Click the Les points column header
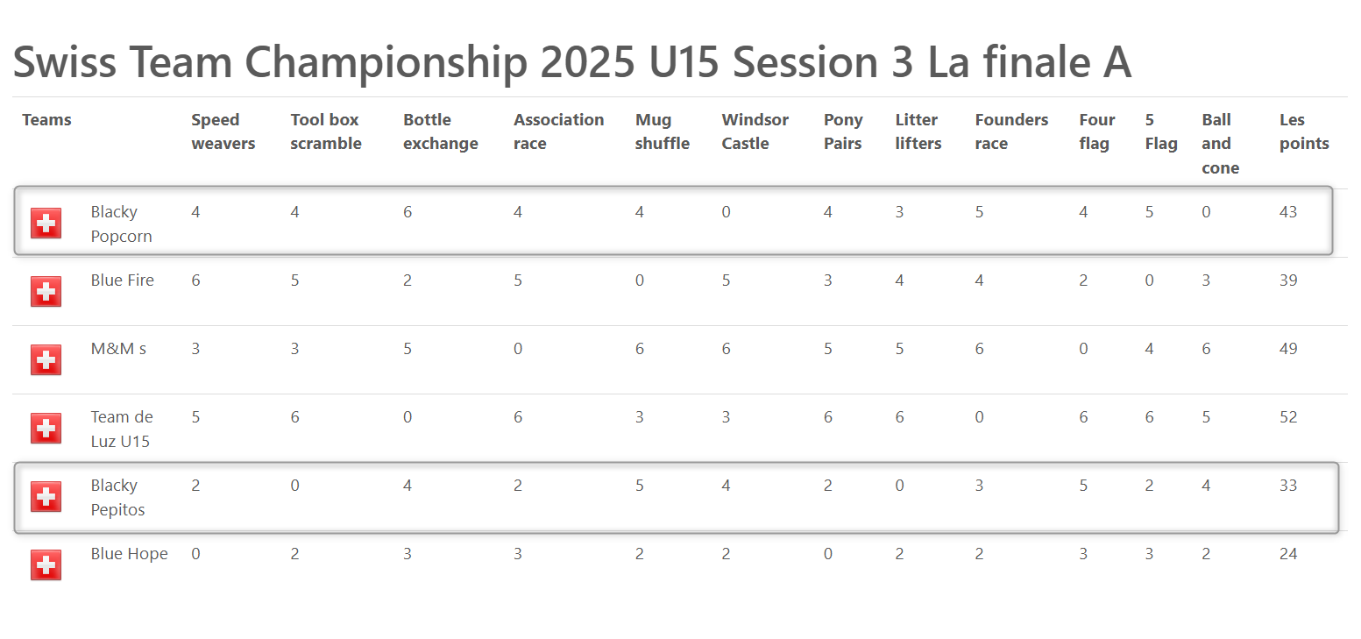The image size is (1361, 639). pyautogui.click(x=1304, y=131)
